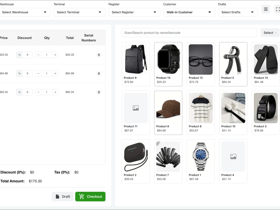
Task: Delete the $25.33 cart row
Action: coord(99,55)
